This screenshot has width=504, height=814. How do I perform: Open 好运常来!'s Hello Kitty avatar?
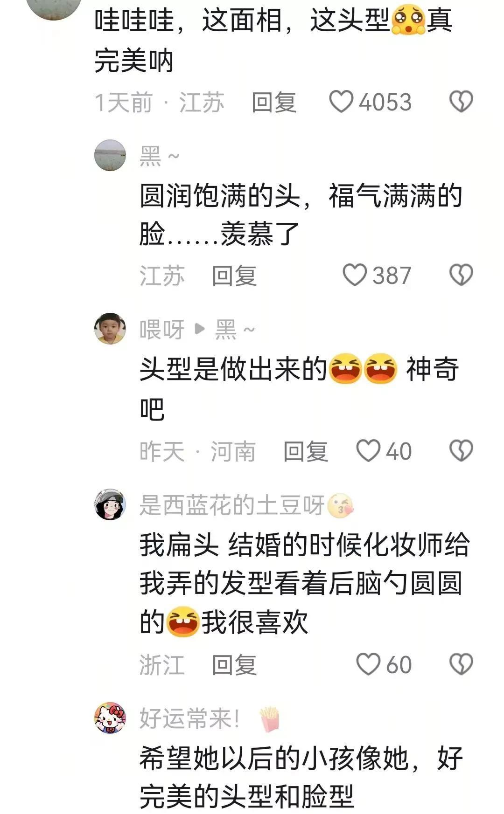click(110, 718)
